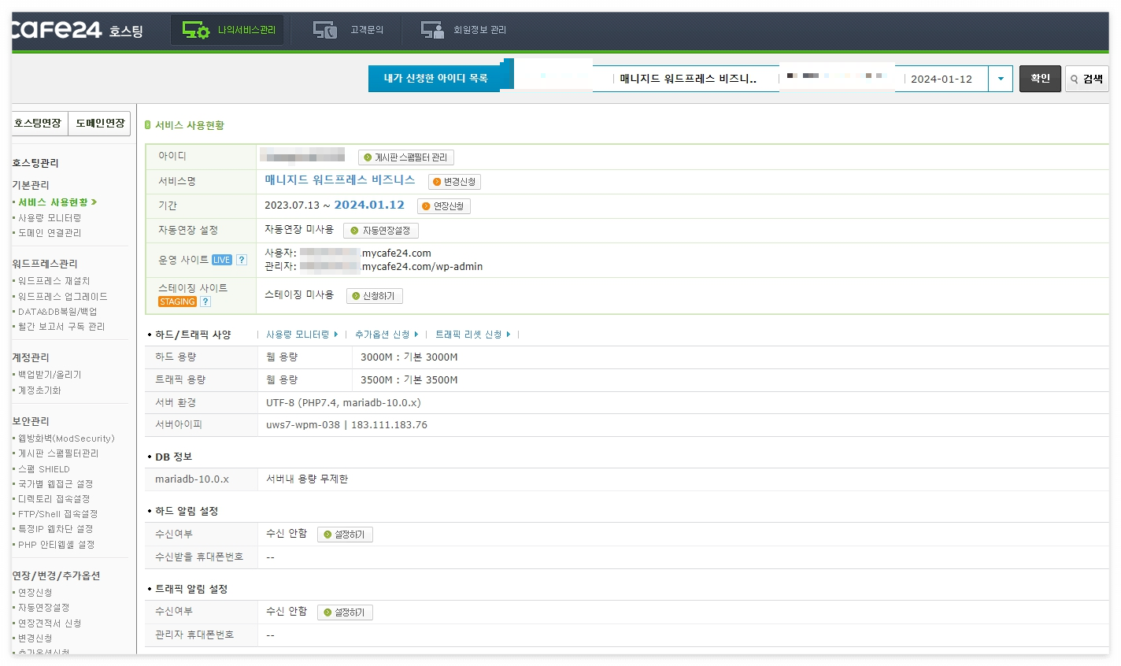The image size is (1121, 666).
Task: Click the magnifier icon in 검색 button
Action: pyautogui.click(x=1075, y=80)
